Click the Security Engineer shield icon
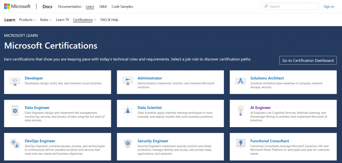The image size is (342, 163). pyautogui.click(x=128, y=144)
